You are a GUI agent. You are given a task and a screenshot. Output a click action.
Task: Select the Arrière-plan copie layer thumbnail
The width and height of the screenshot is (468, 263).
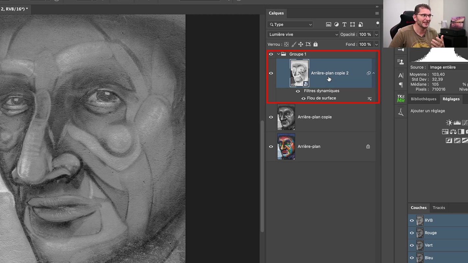click(286, 117)
